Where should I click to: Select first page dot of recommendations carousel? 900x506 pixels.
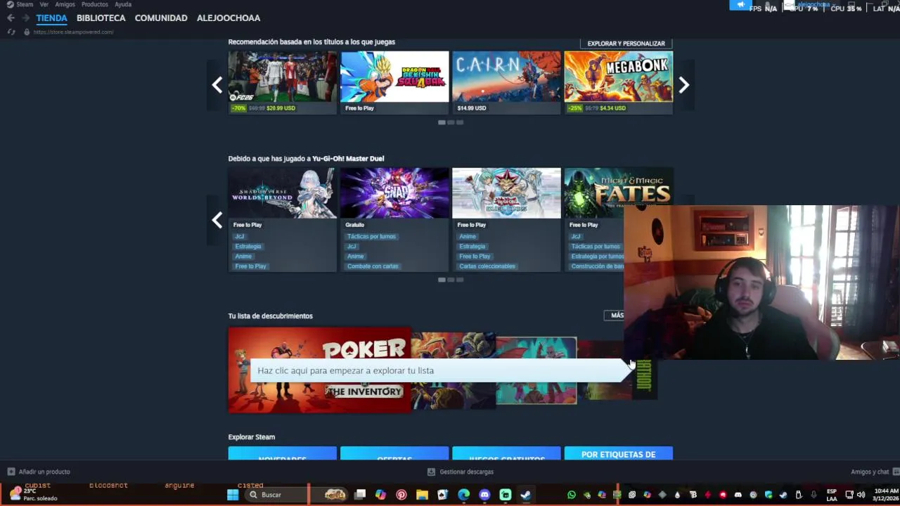point(442,122)
